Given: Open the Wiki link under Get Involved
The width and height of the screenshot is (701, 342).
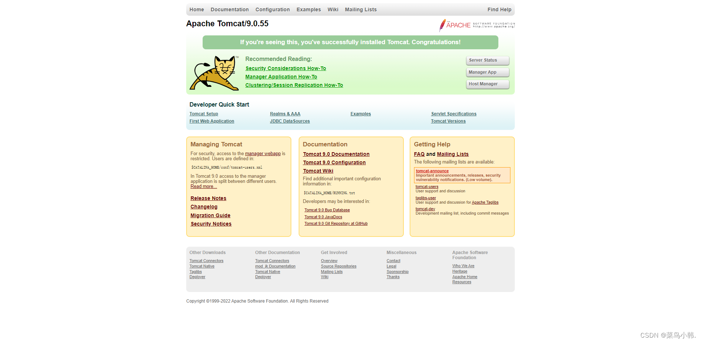Looking at the screenshot, I should [325, 277].
